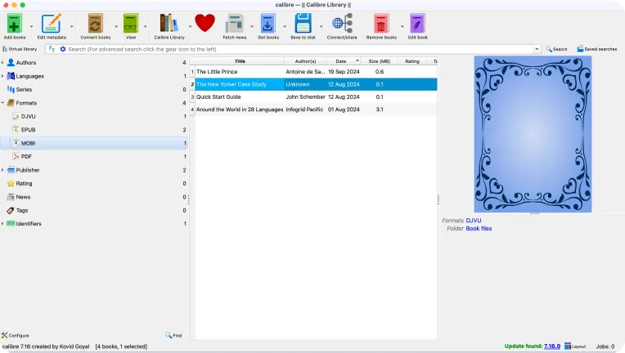
Task: Click the search gear icon
Action: pos(62,49)
